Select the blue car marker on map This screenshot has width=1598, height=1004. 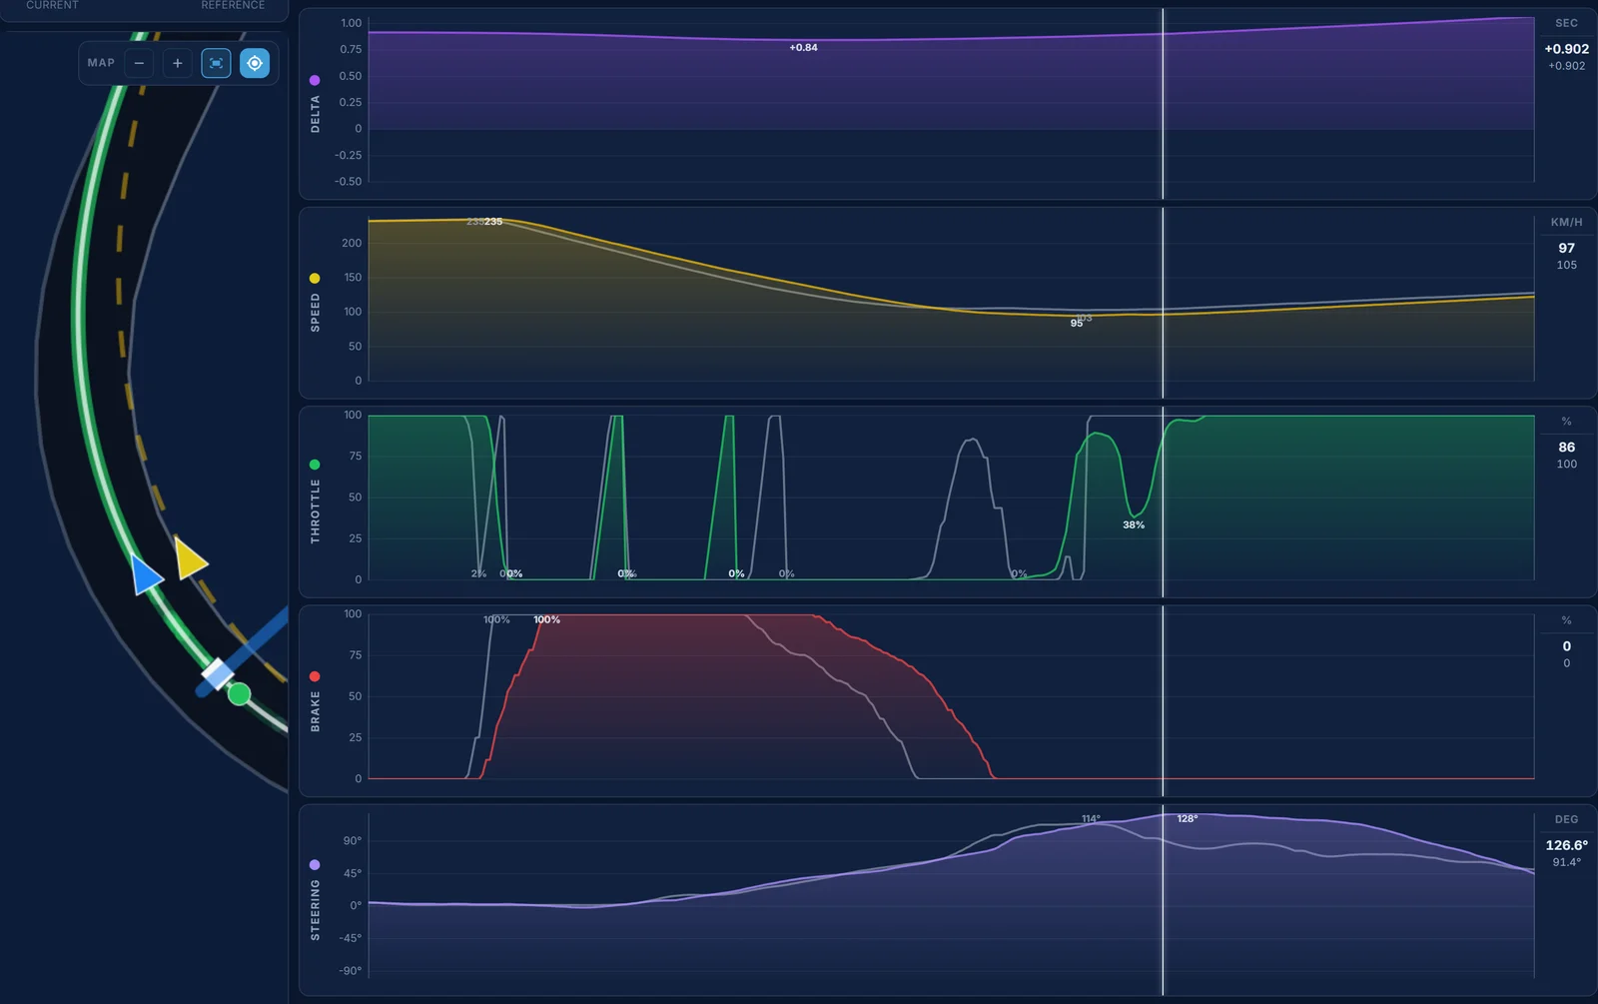click(147, 575)
